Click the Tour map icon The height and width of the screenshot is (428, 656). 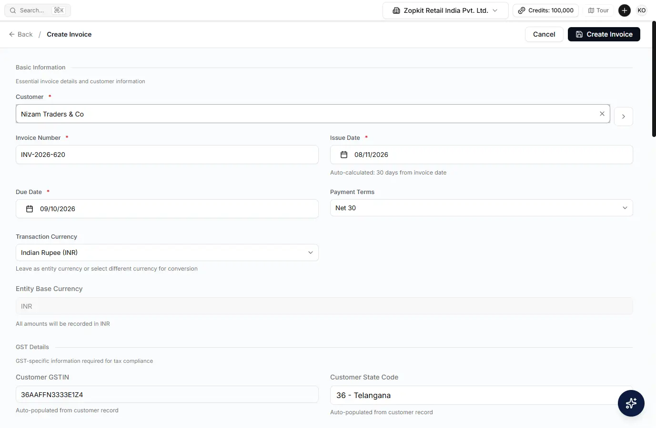pyautogui.click(x=591, y=10)
